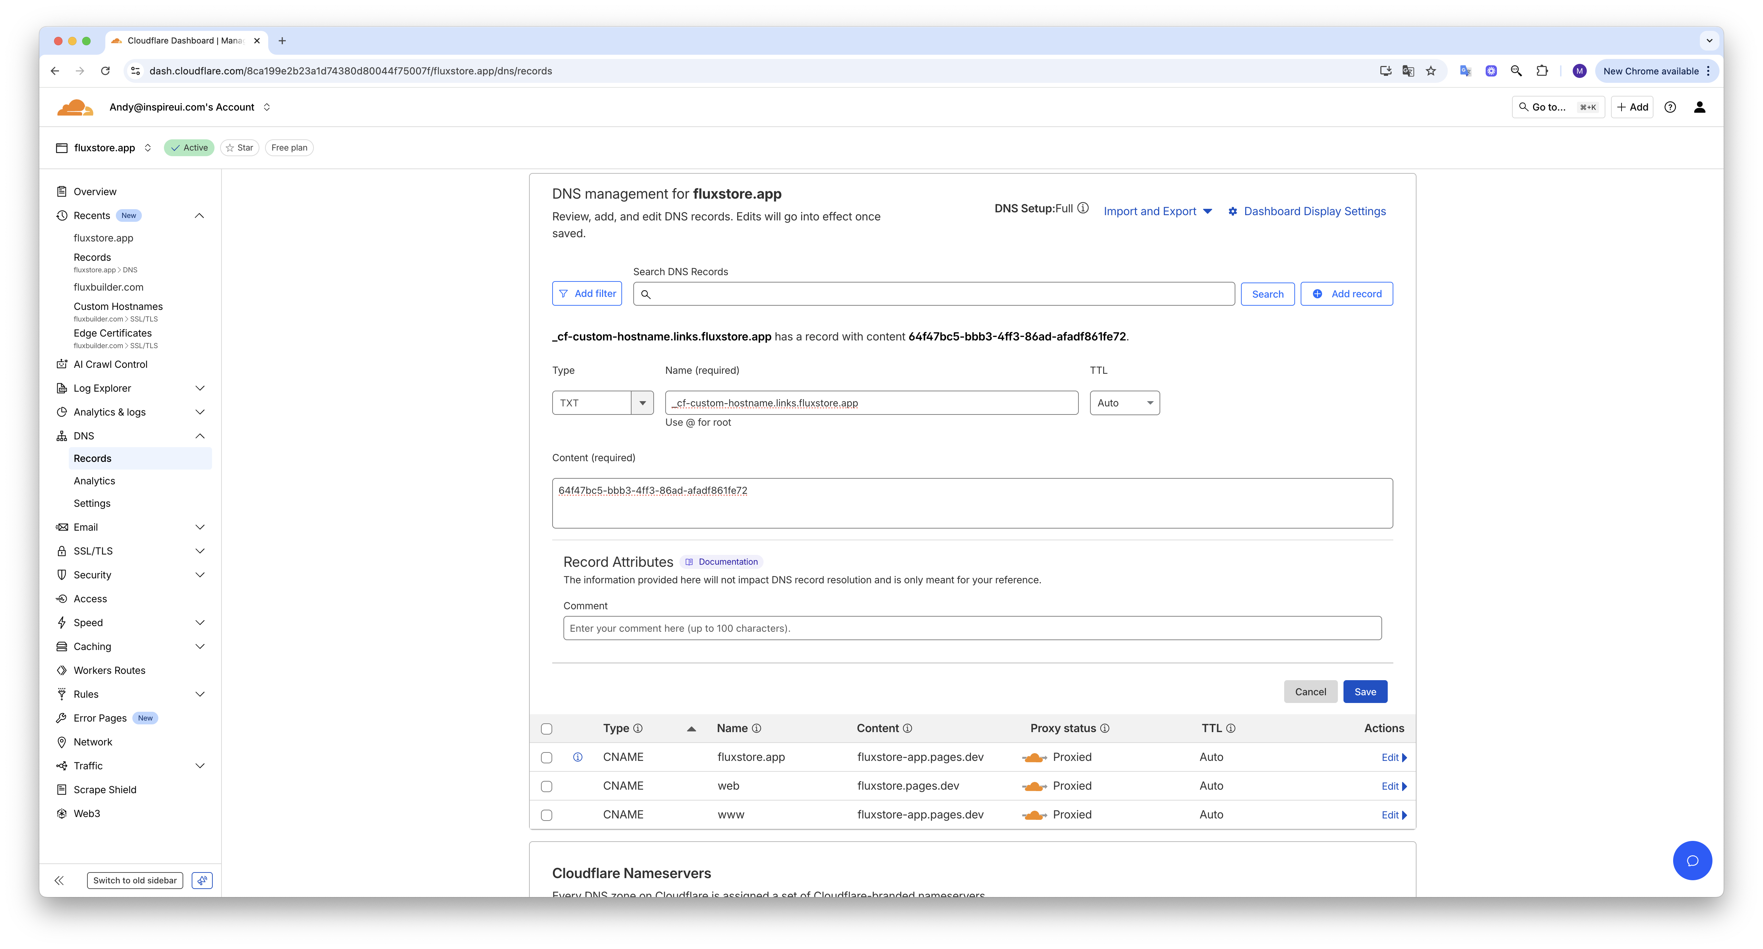The image size is (1763, 949).
Task: Bookmark page with star icon
Action: pyautogui.click(x=1431, y=71)
